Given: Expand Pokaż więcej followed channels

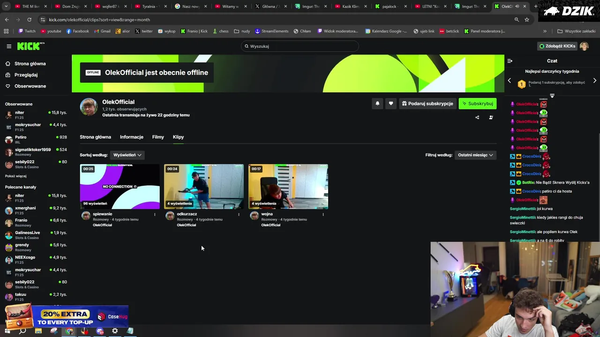Looking at the screenshot, I should (16, 176).
